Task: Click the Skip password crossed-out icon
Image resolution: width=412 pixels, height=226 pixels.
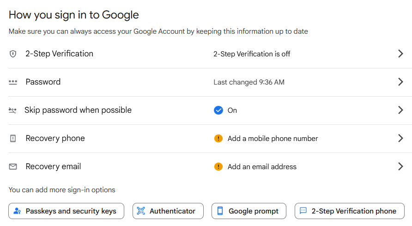Action: [x=12, y=110]
